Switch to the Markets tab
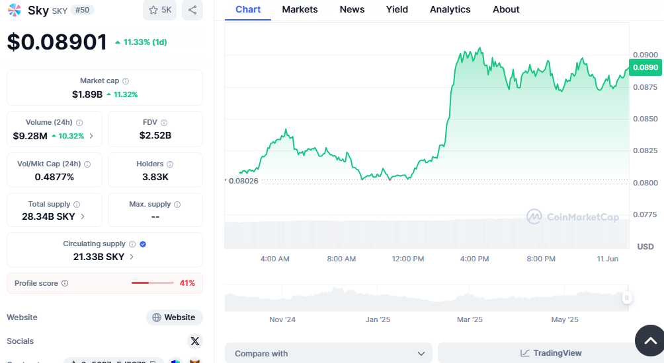Screen dimensions: 664x363 coord(300,10)
